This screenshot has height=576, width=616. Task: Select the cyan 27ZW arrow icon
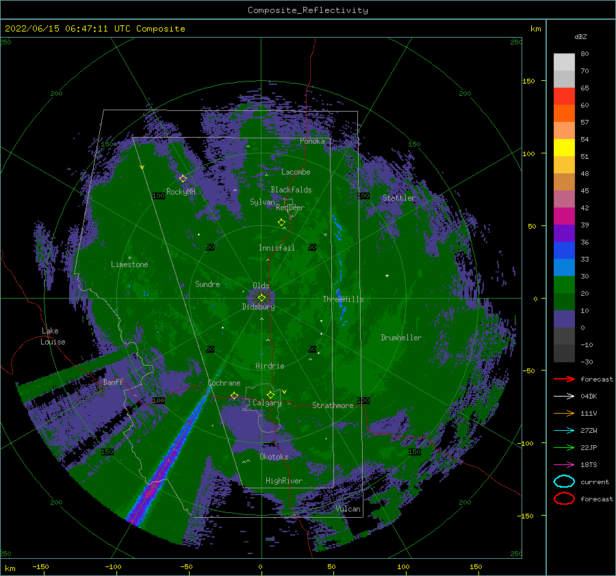coord(564,431)
